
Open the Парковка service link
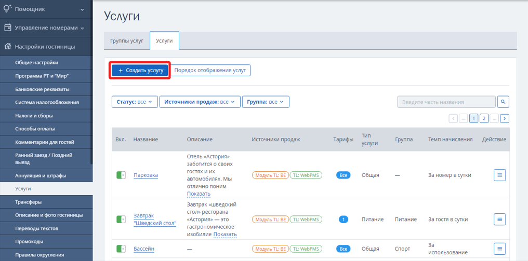click(146, 175)
